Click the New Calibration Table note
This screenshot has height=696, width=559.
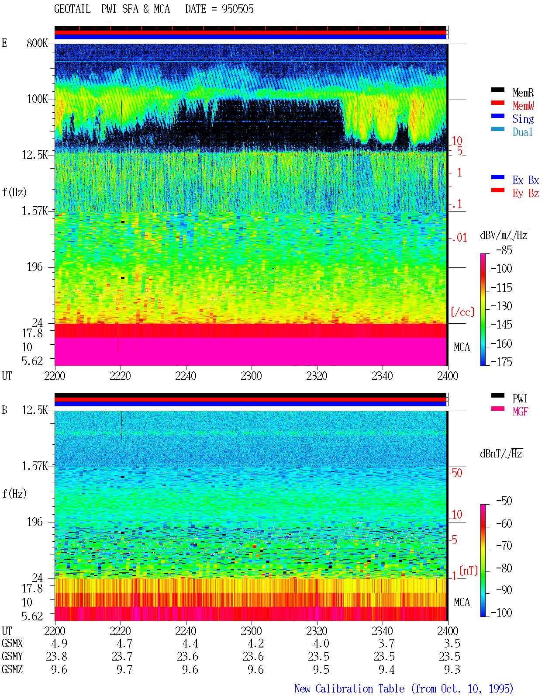click(x=404, y=689)
